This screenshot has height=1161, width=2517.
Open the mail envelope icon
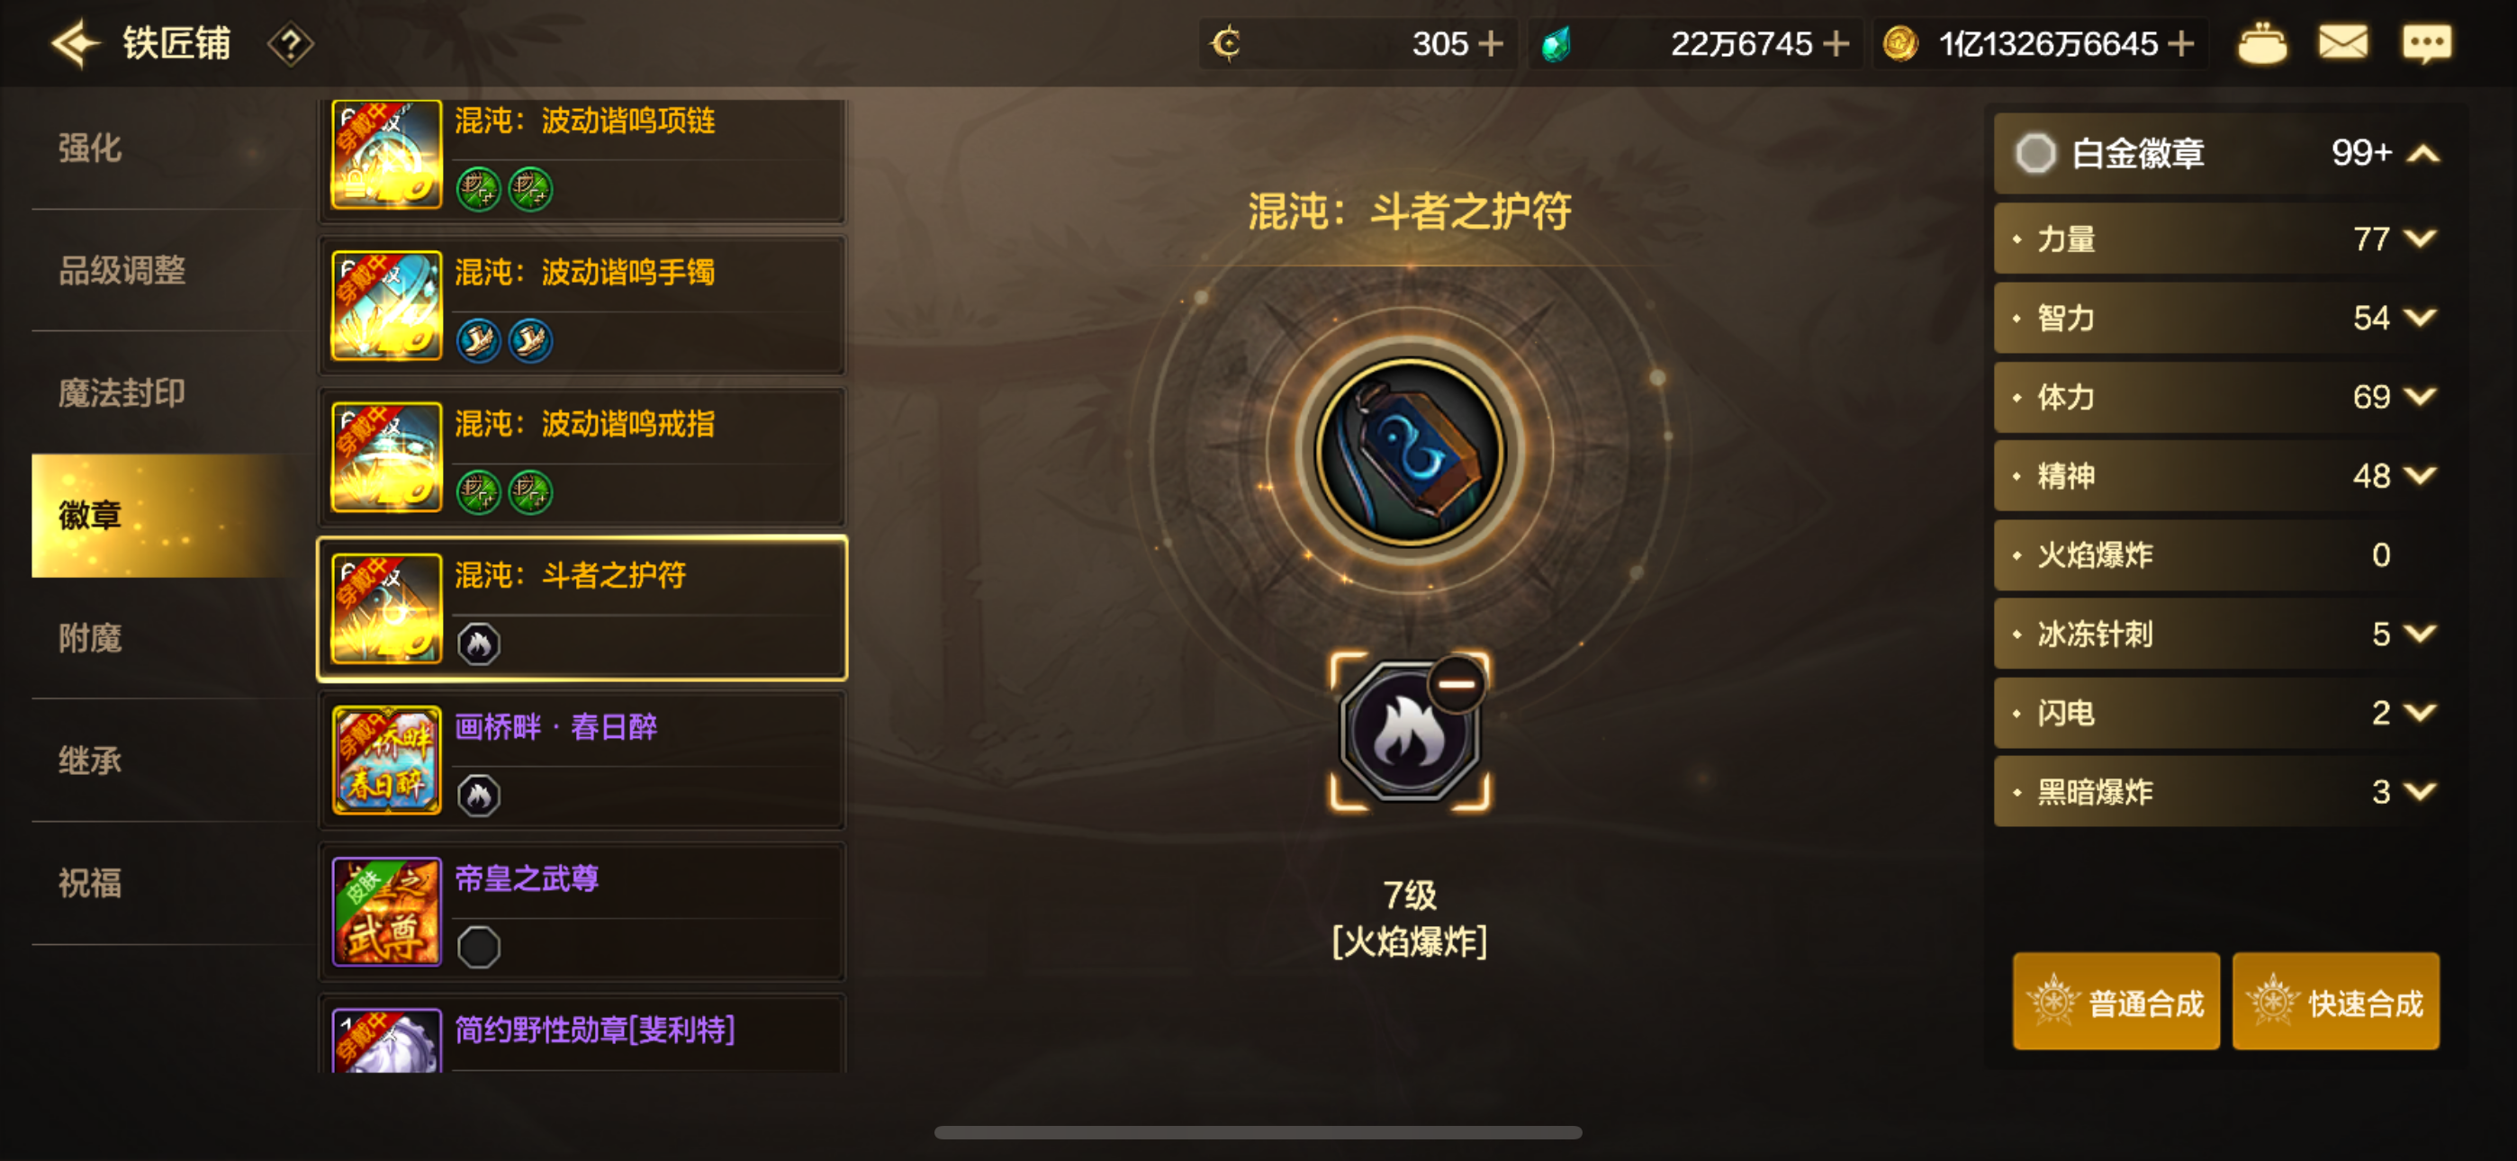pos(2342,43)
